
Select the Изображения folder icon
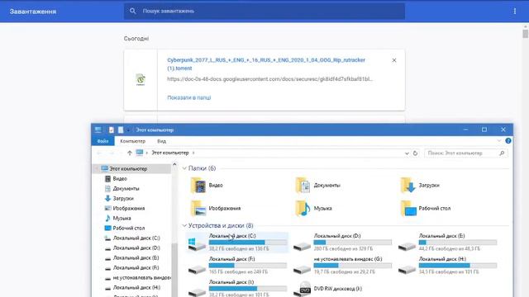198,209
